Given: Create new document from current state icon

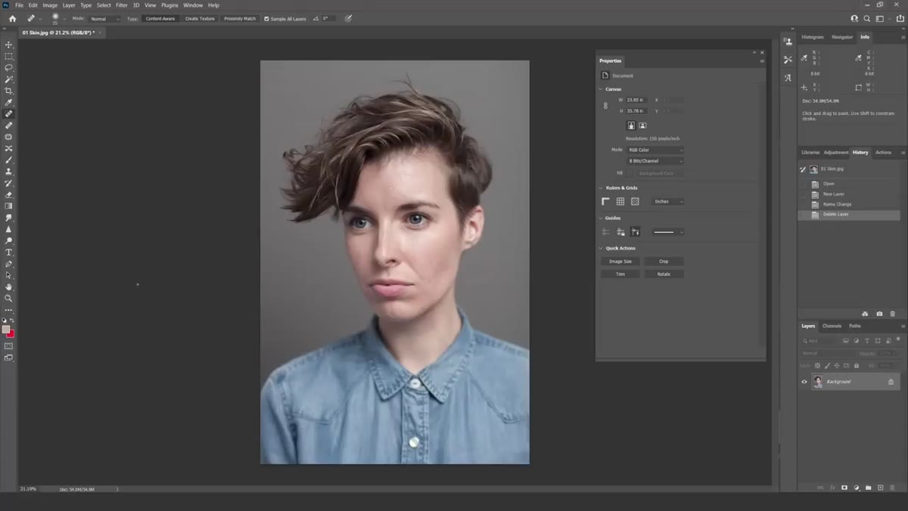Looking at the screenshot, I should (x=865, y=314).
